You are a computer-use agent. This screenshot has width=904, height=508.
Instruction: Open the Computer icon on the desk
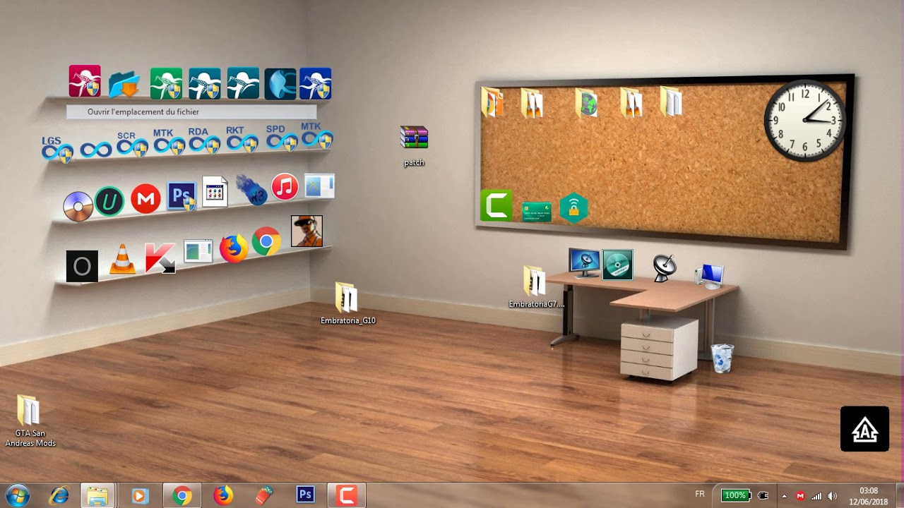(709, 275)
